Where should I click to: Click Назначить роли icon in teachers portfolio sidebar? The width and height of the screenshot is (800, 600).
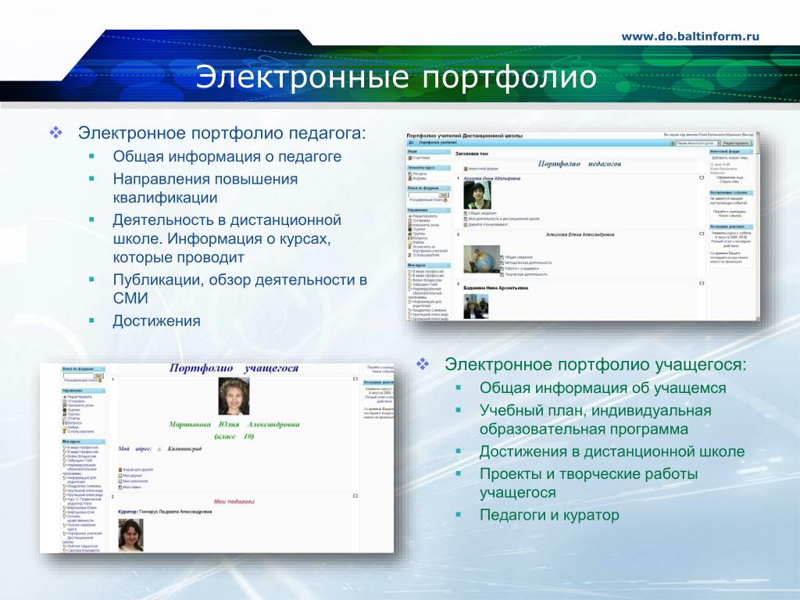click(x=409, y=225)
